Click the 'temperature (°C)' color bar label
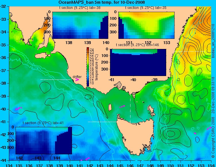 coord(96,67)
